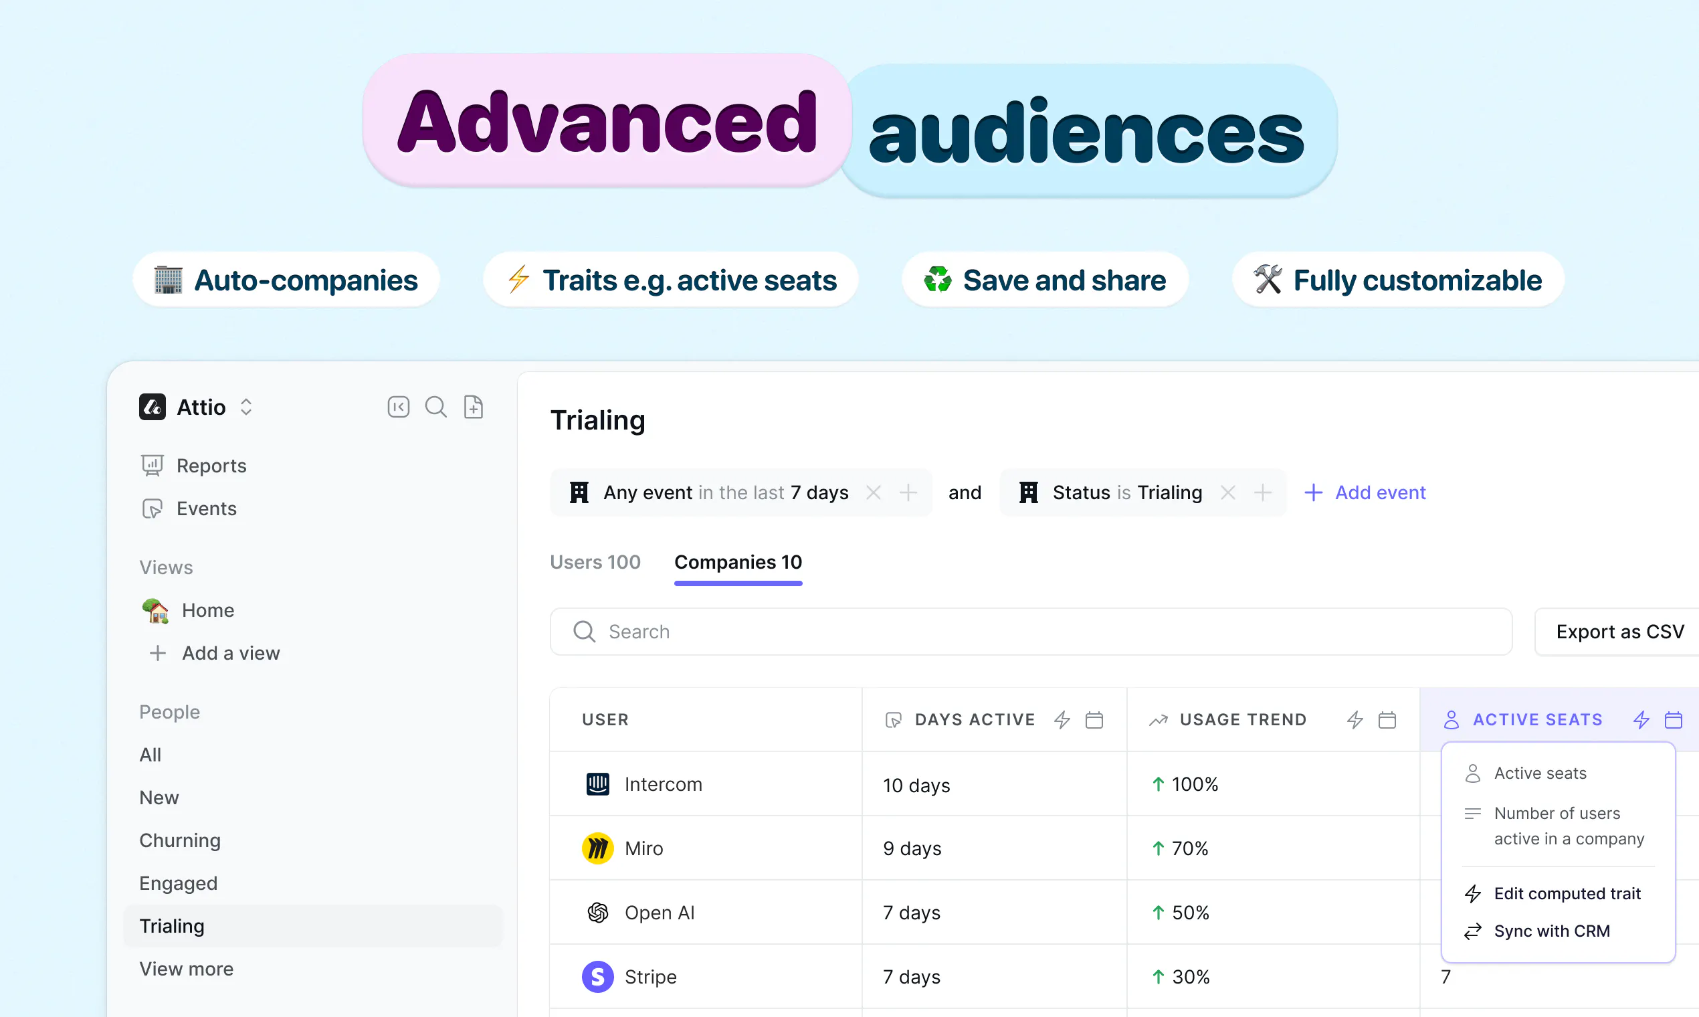
Task: Select the All people segment
Action: (x=150, y=755)
